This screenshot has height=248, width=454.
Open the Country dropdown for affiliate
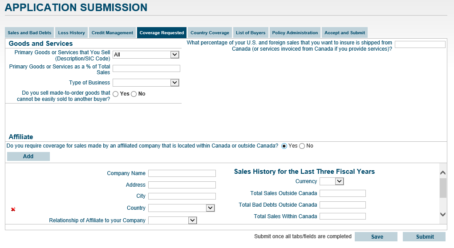[x=182, y=208]
